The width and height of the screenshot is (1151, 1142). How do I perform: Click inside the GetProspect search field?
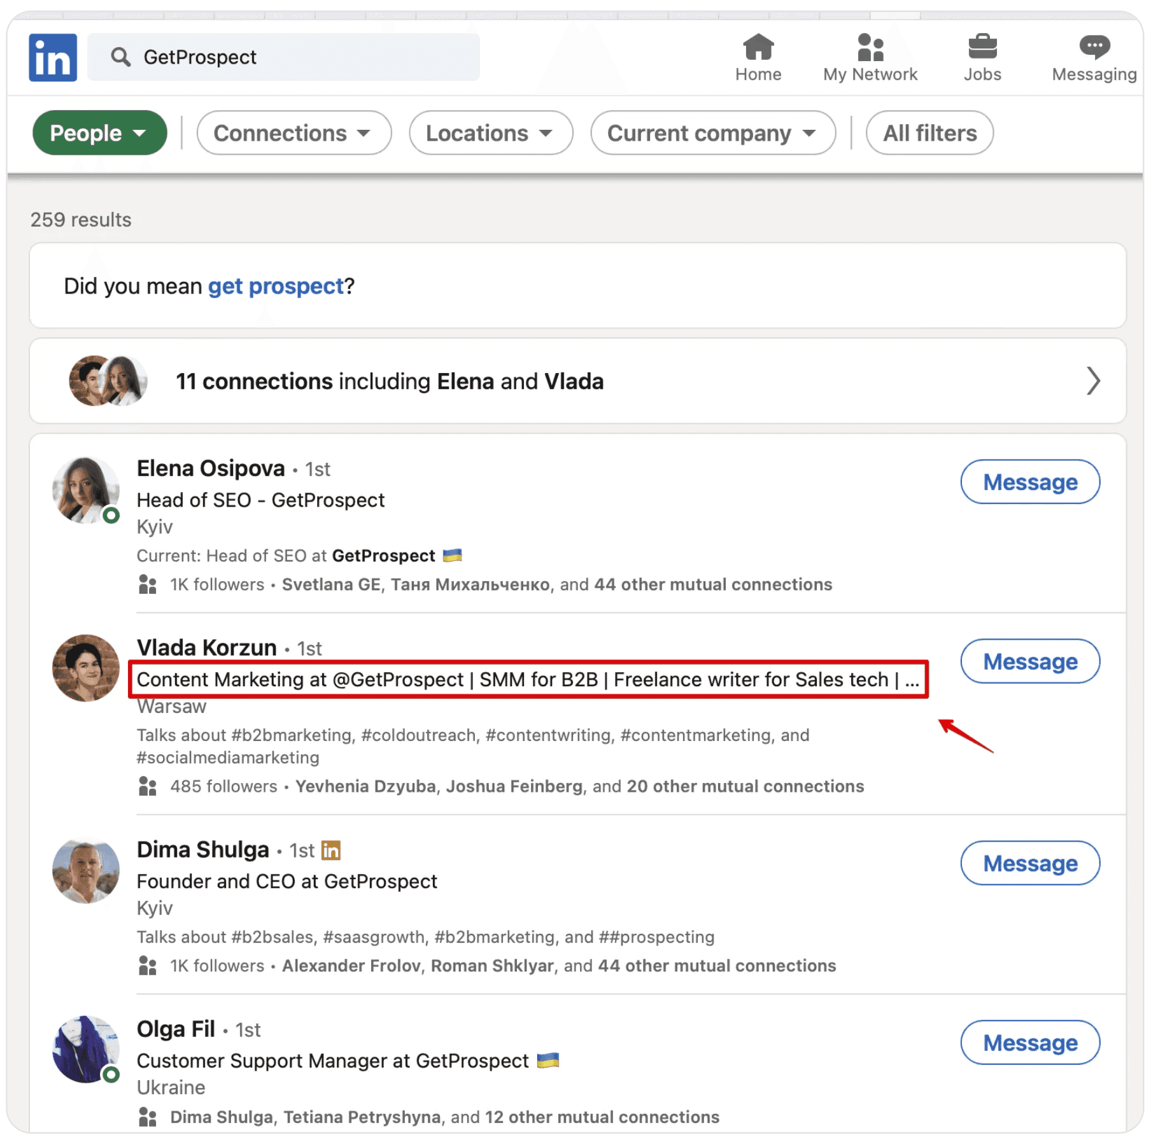click(x=286, y=57)
